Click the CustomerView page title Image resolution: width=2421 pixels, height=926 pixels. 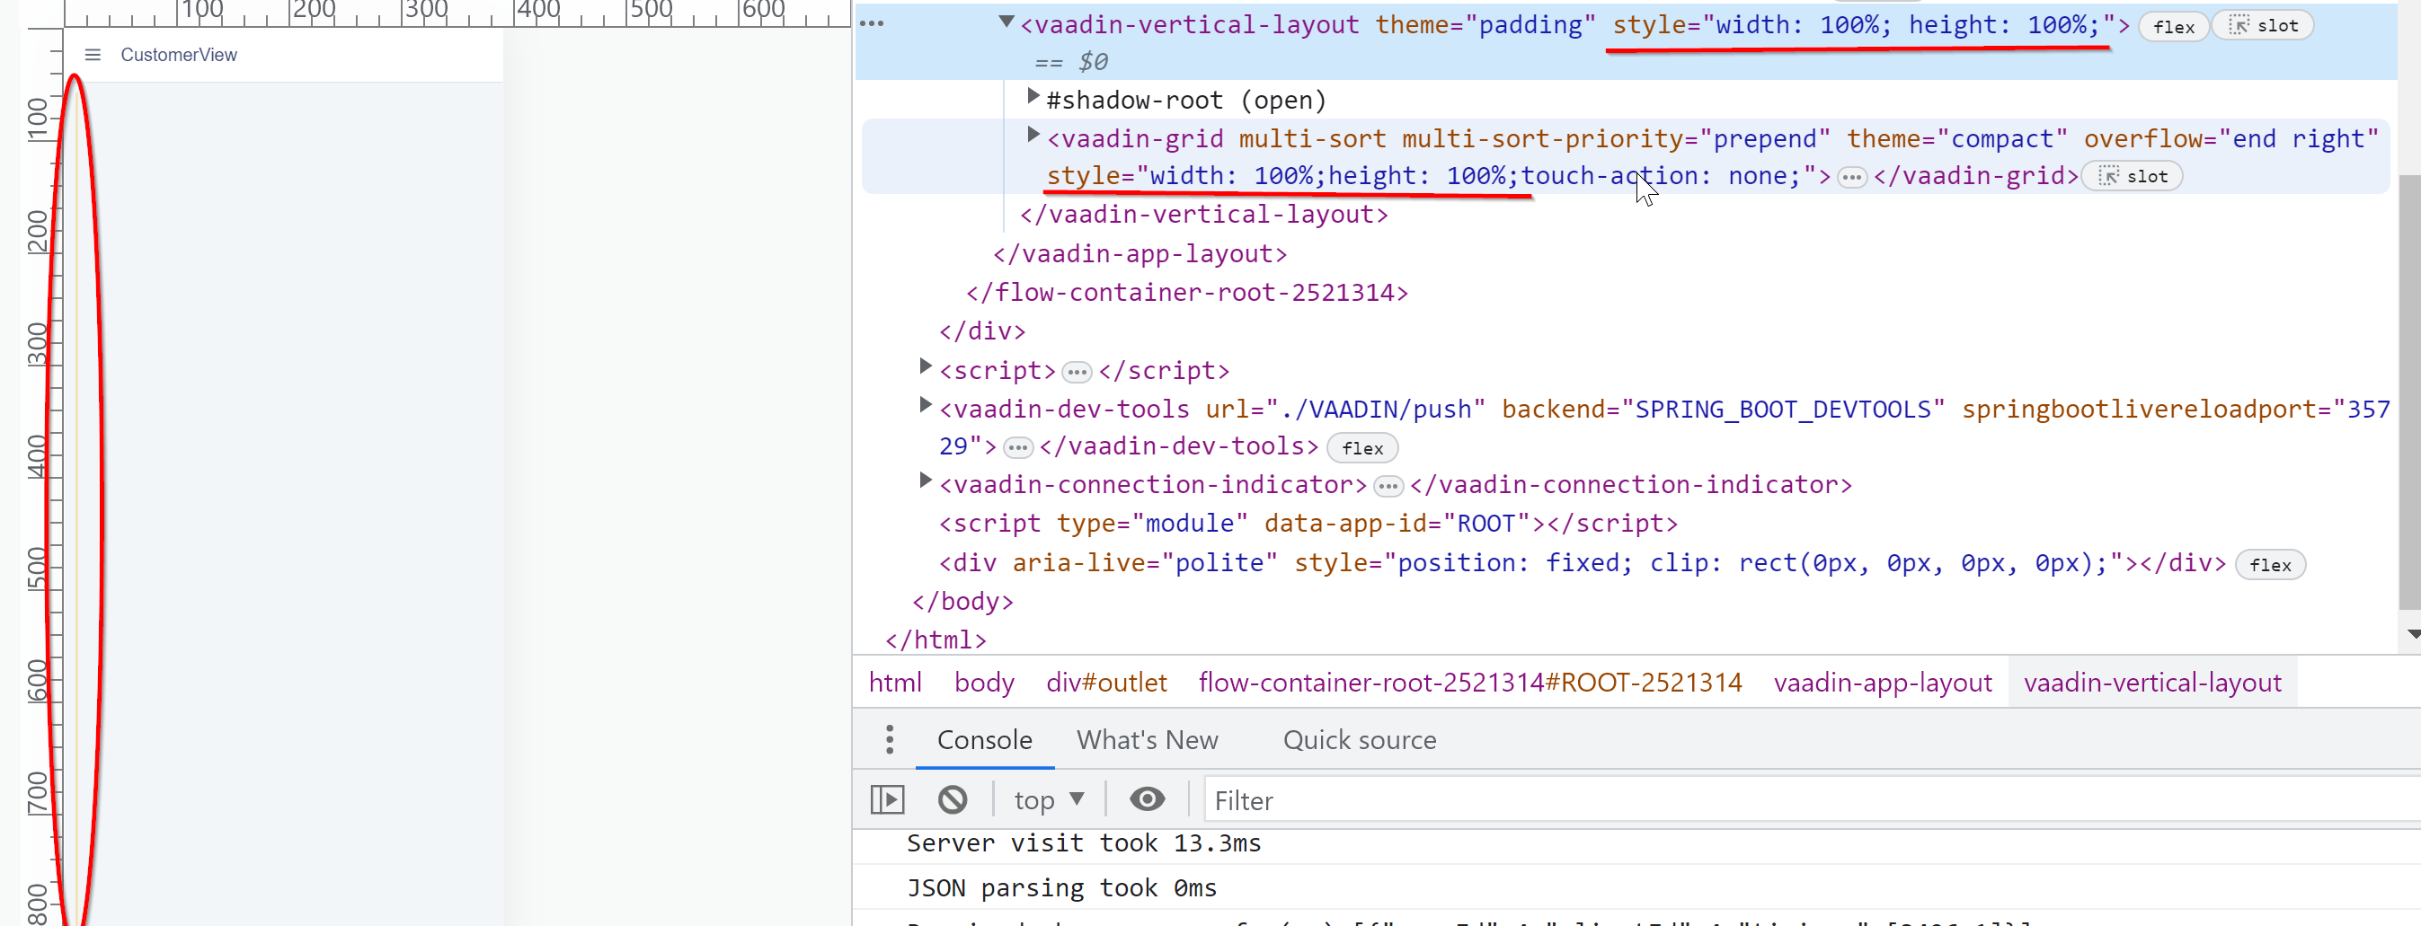click(179, 55)
